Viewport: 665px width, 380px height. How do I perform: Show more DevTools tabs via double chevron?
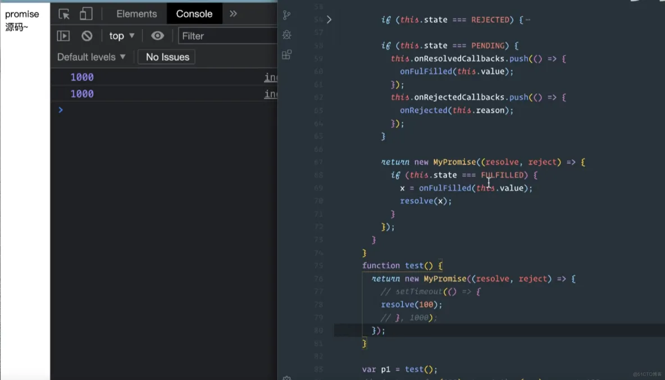tap(233, 13)
